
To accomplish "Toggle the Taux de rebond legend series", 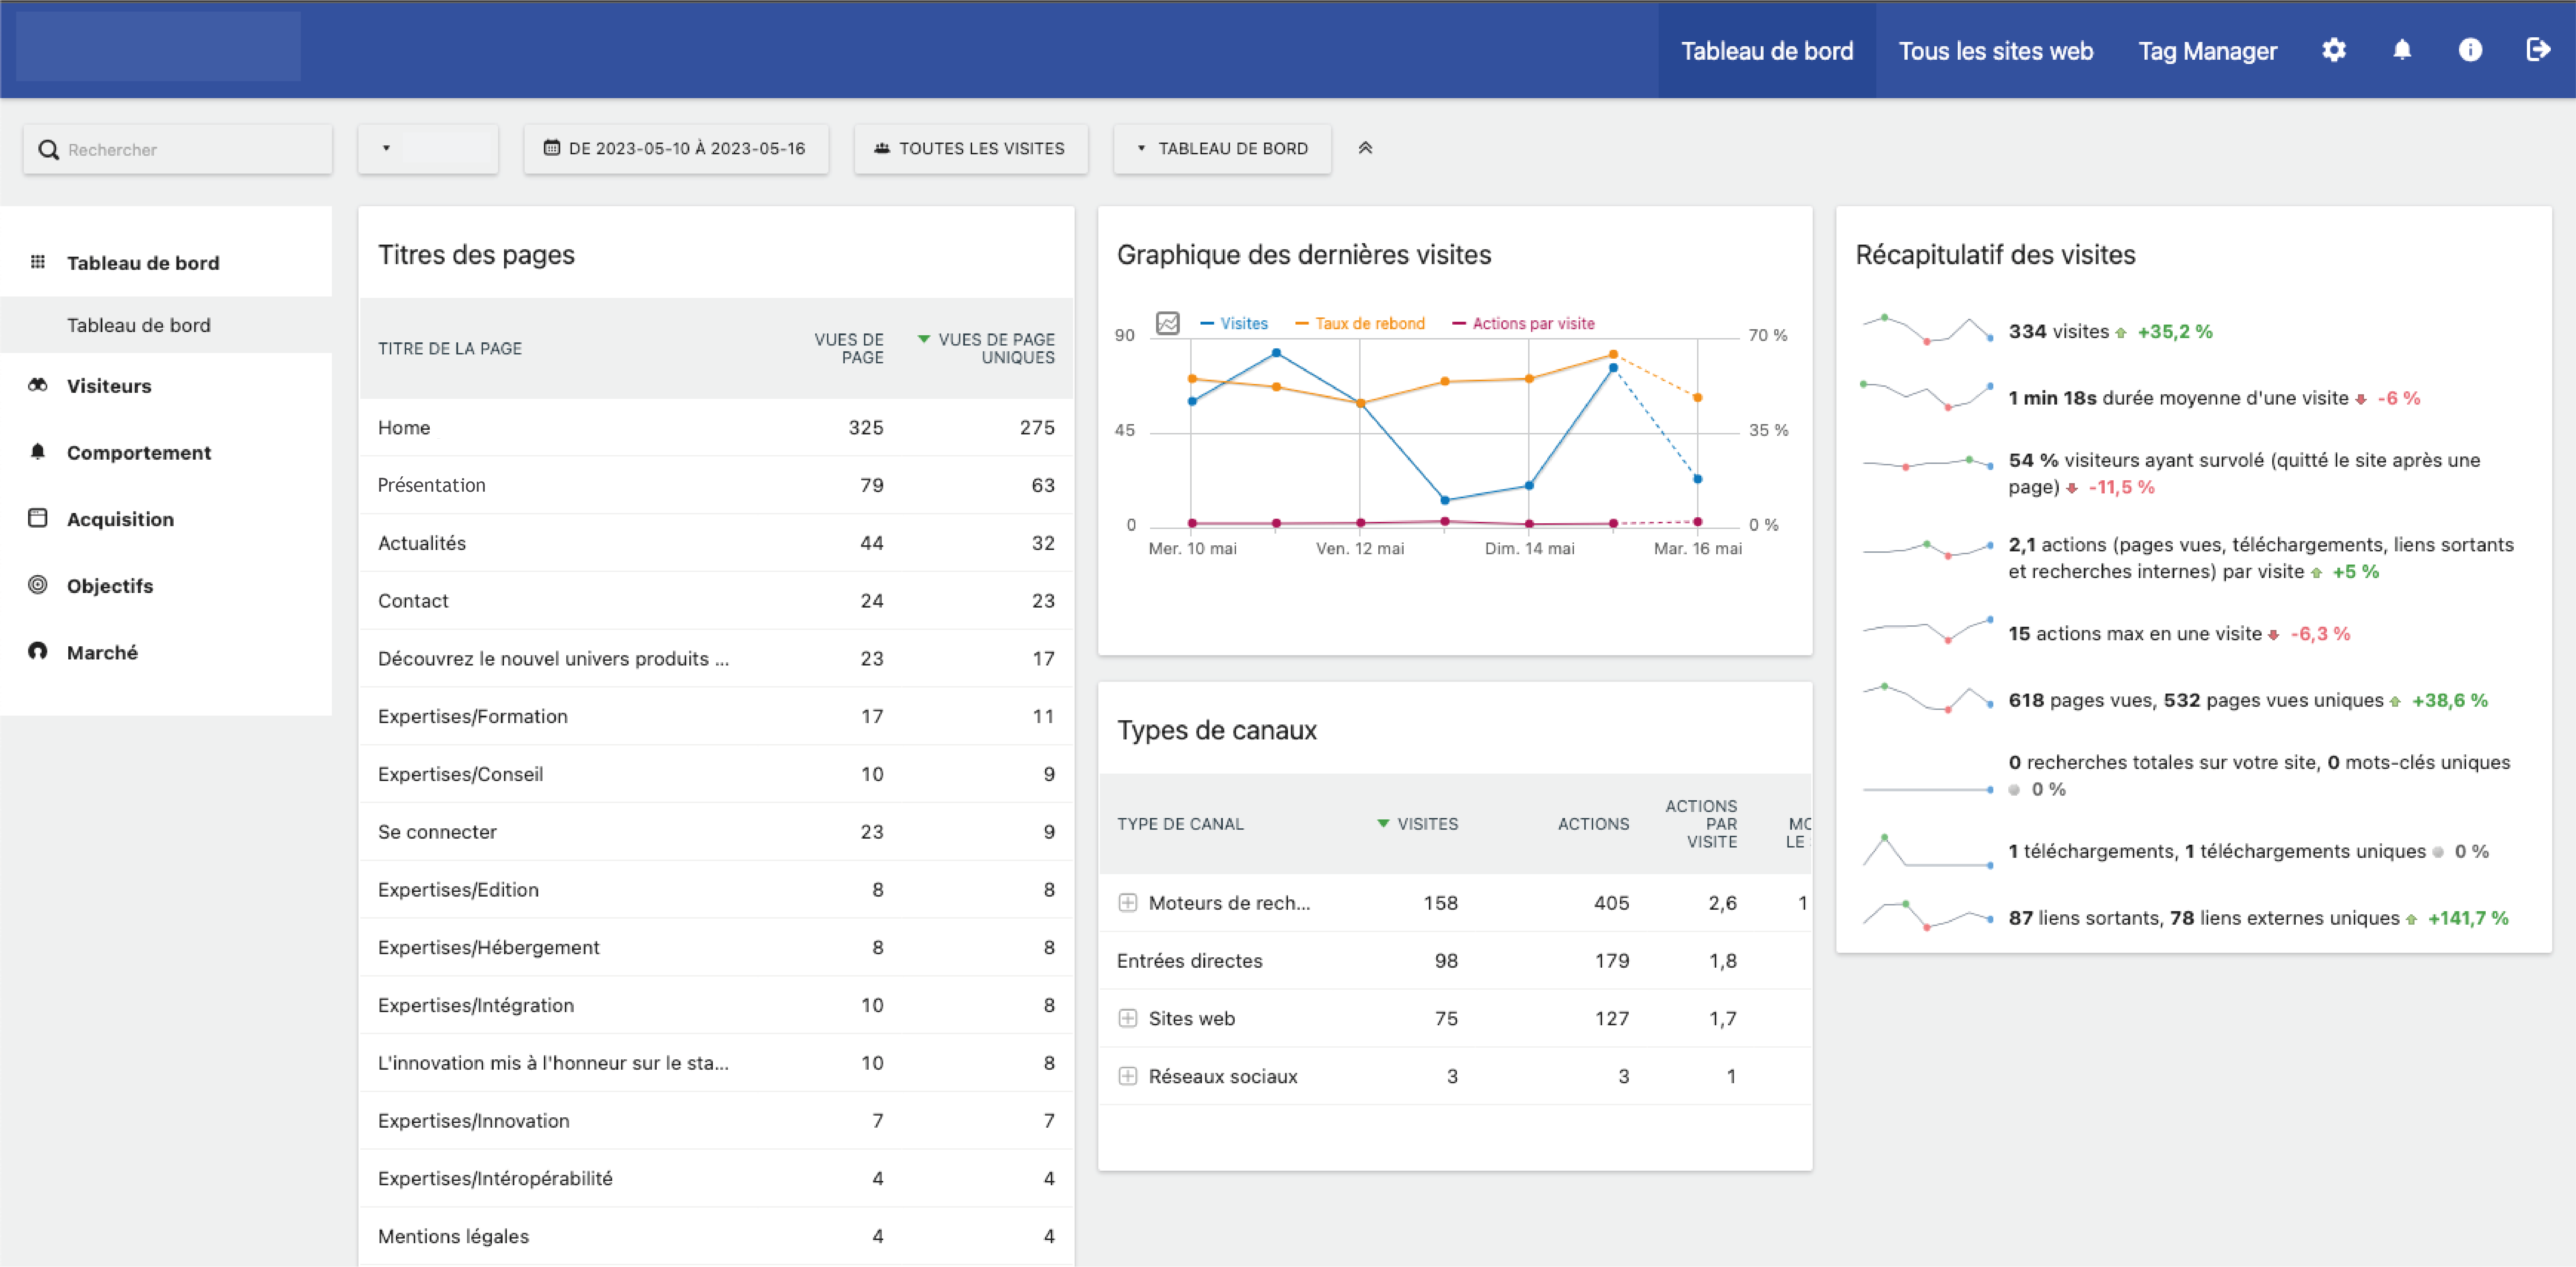I will pyautogui.click(x=1359, y=324).
